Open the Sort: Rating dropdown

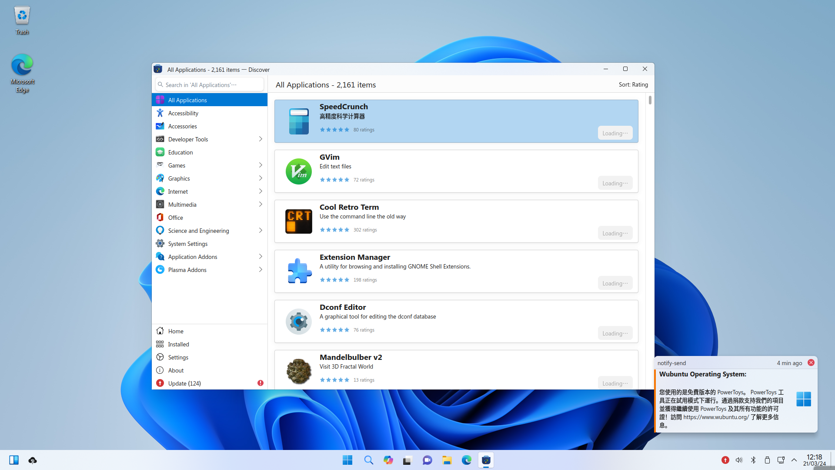633,85
